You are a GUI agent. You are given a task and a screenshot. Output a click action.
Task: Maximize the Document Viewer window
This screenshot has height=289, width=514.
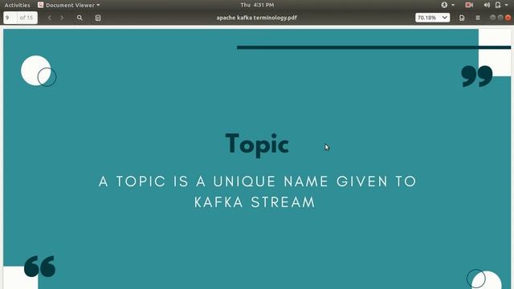click(x=500, y=18)
